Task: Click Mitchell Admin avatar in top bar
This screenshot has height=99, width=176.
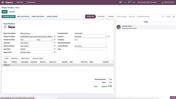Action: point(162,2)
